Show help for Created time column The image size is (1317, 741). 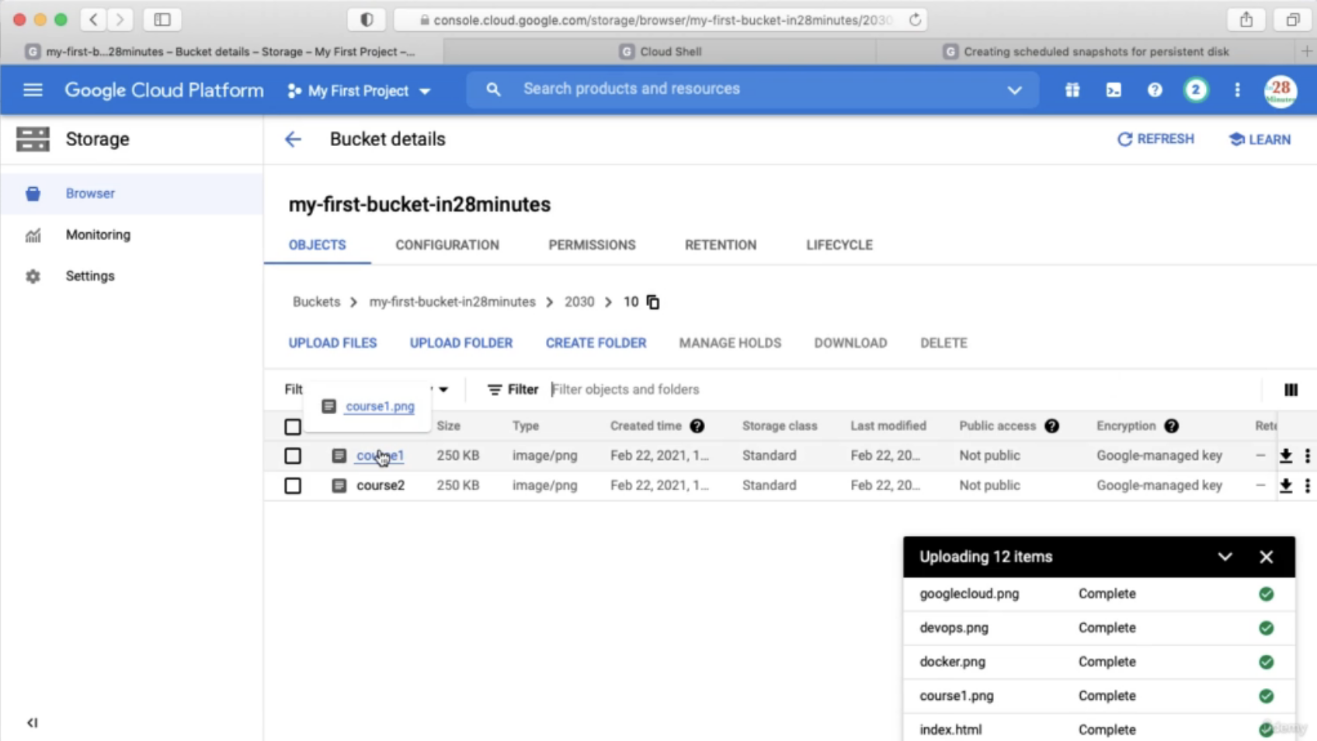tap(697, 426)
